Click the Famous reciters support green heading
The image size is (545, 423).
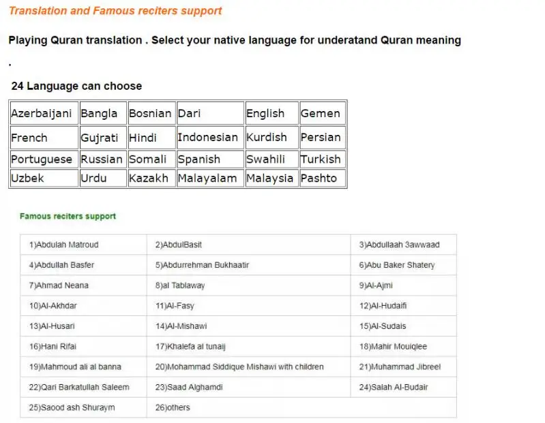tap(68, 216)
